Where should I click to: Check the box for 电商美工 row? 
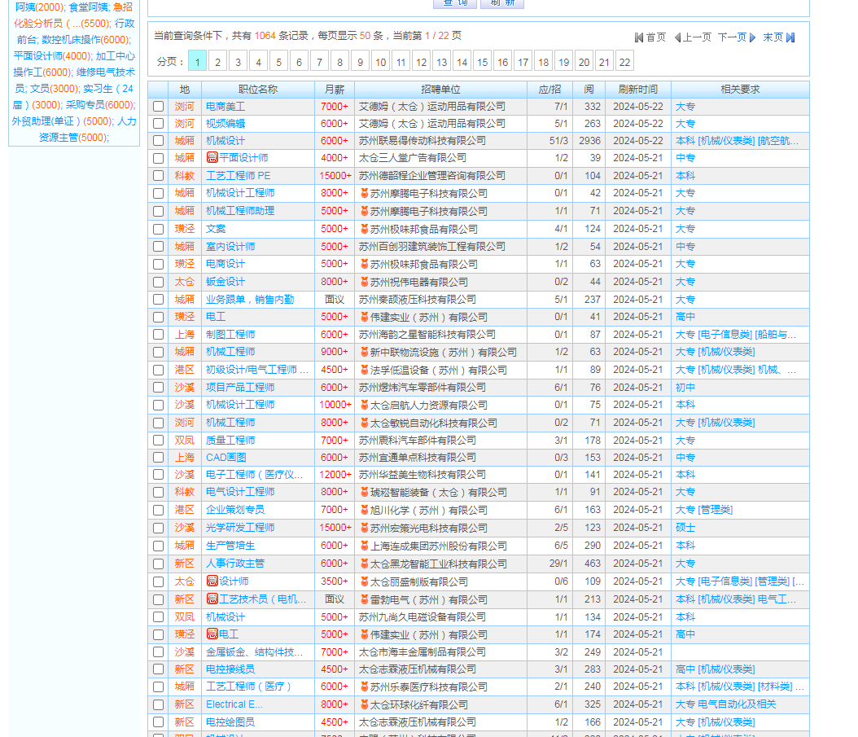pos(158,107)
